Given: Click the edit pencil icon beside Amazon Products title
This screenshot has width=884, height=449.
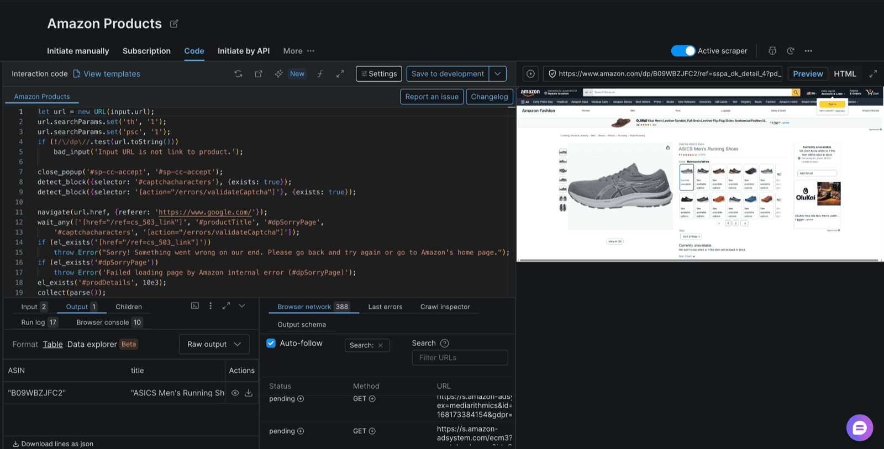Looking at the screenshot, I should pyautogui.click(x=174, y=24).
